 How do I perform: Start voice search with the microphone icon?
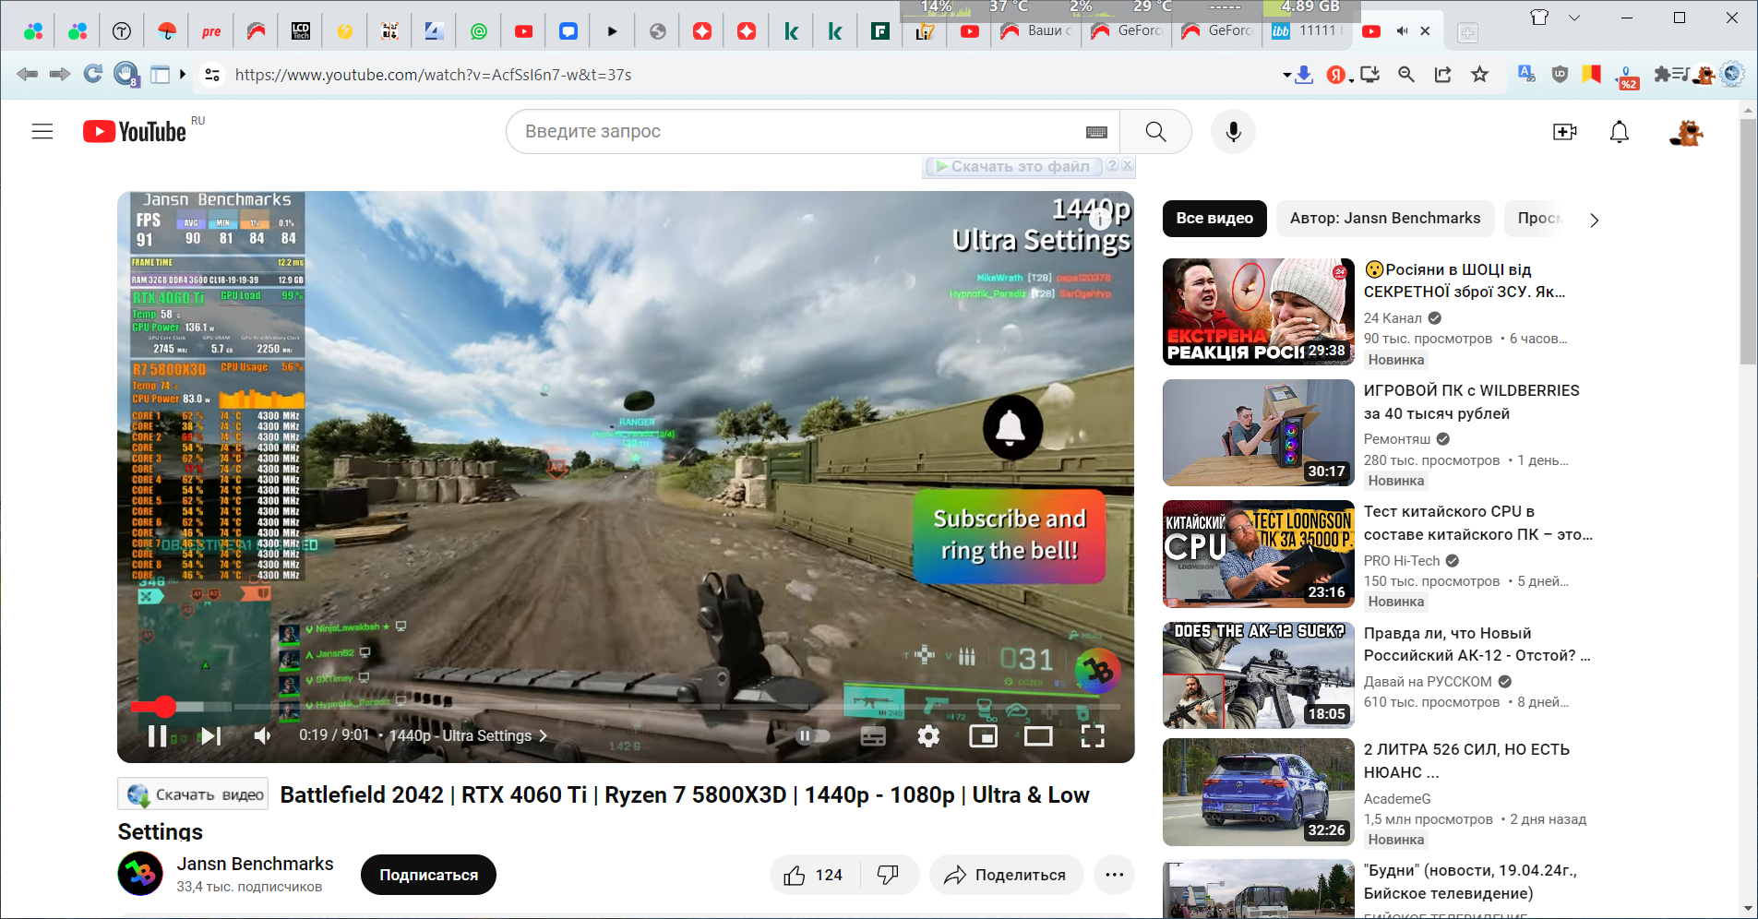point(1233,132)
